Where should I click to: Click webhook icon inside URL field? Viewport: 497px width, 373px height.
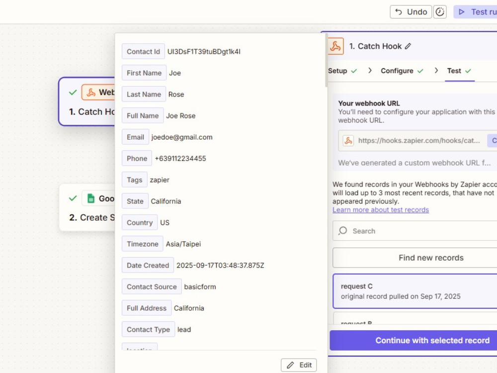click(348, 141)
